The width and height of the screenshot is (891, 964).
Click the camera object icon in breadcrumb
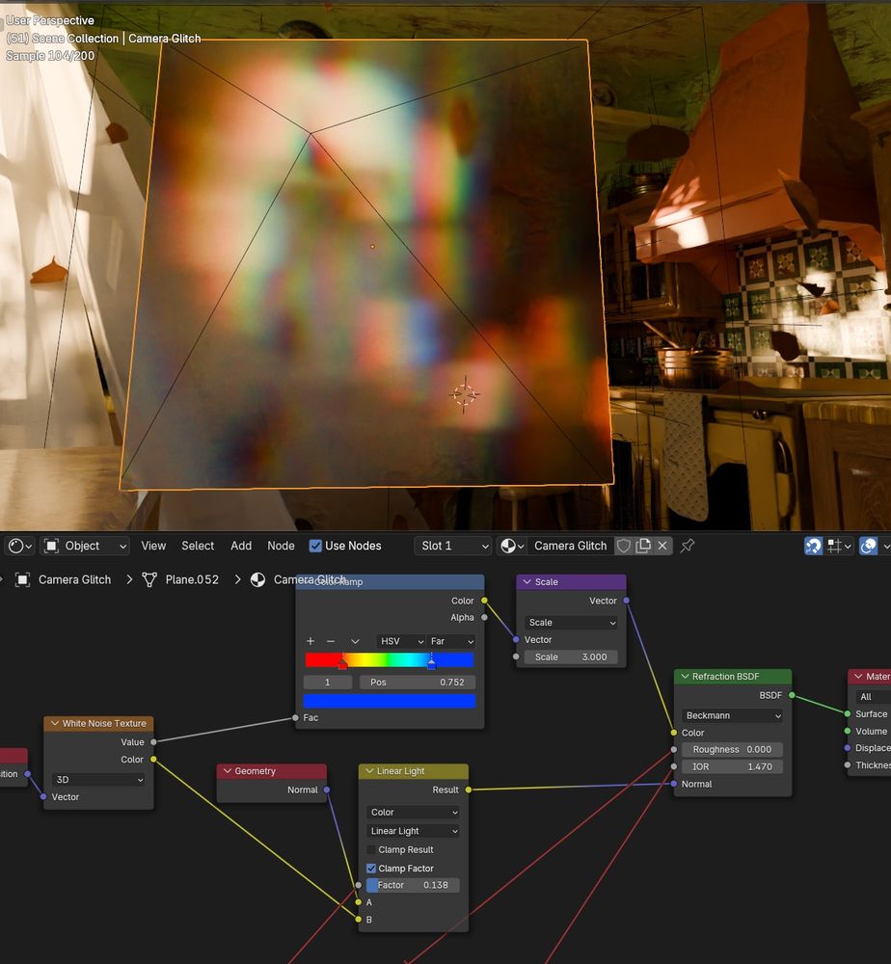tap(23, 579)
